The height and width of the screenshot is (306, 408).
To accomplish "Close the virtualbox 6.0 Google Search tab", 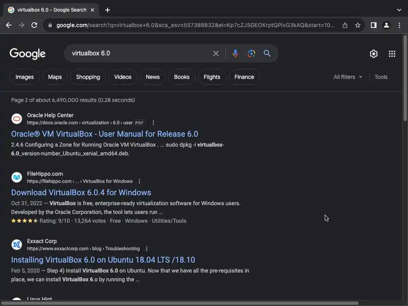I will tap(92, 10).
